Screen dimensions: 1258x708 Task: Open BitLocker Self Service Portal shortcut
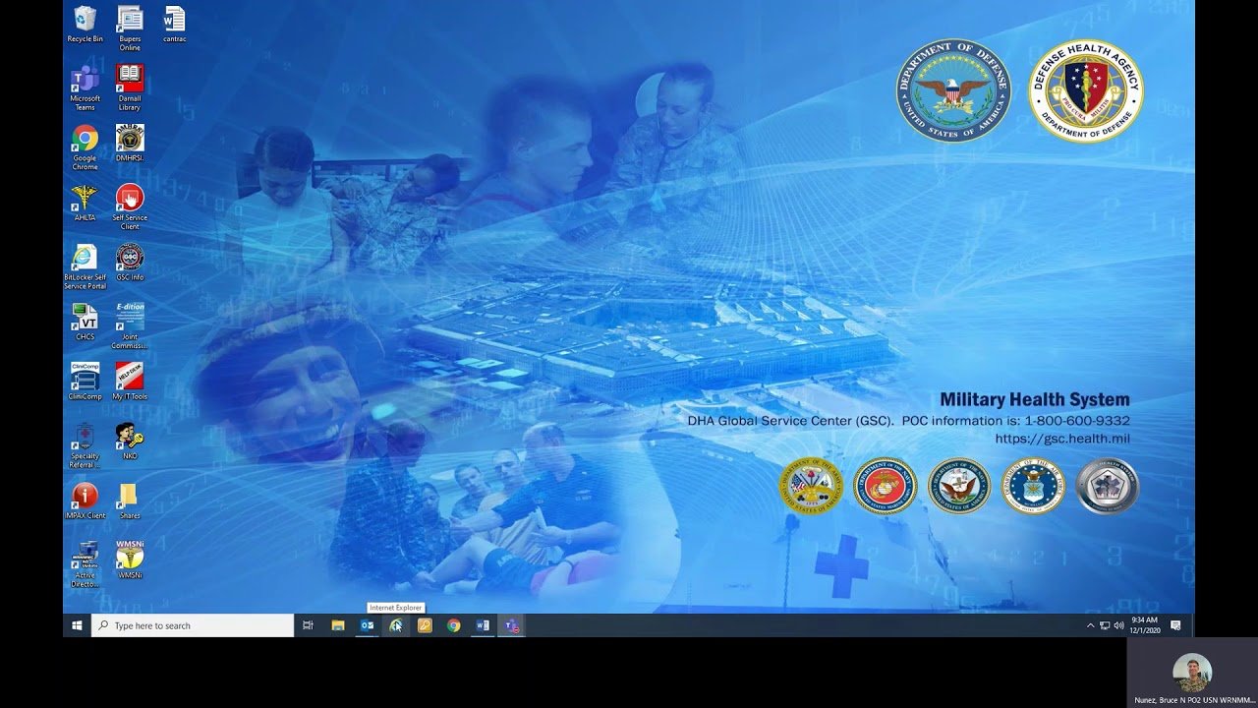click(x=85, y=260)
